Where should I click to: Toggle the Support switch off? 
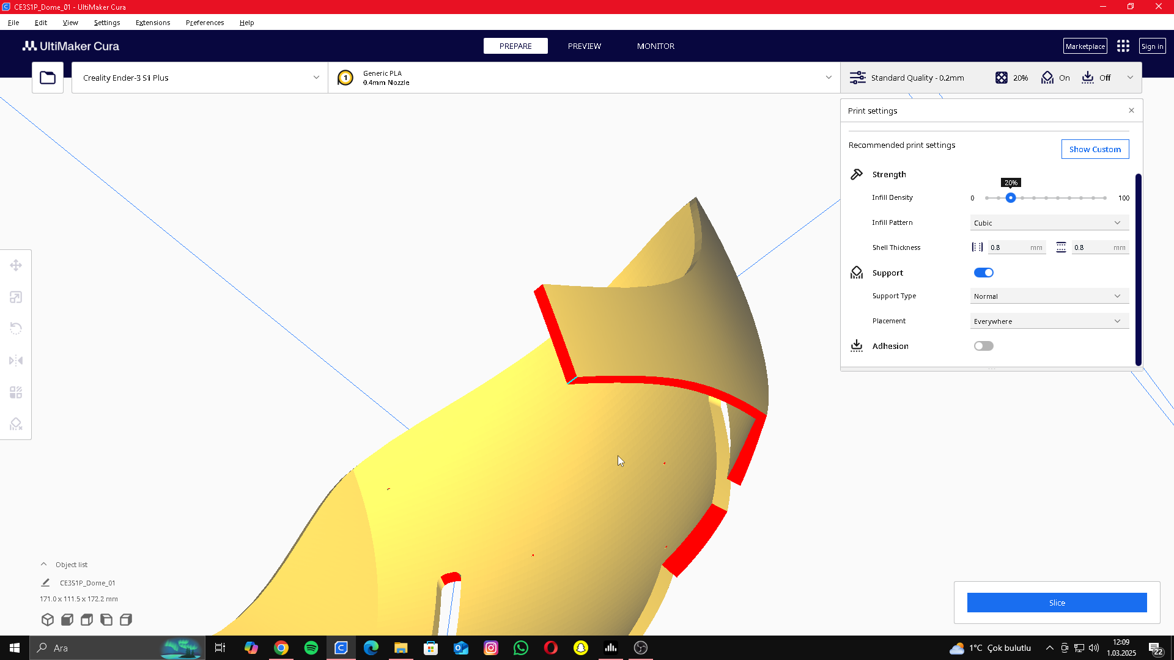[983, 273]
